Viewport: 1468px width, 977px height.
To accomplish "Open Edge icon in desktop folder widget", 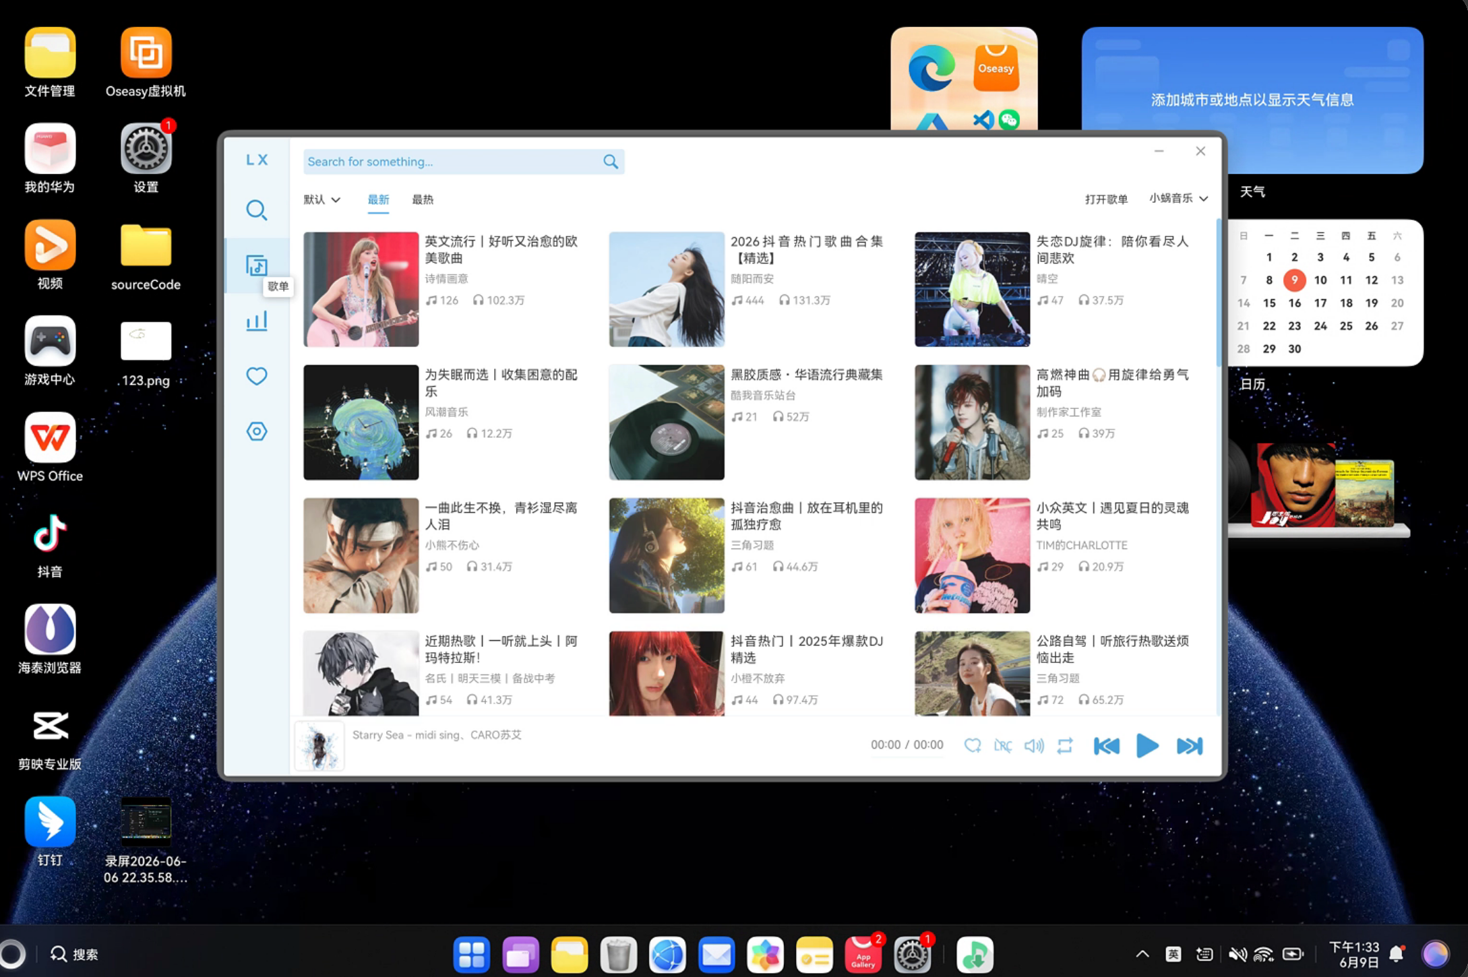I will coord(931,68).
